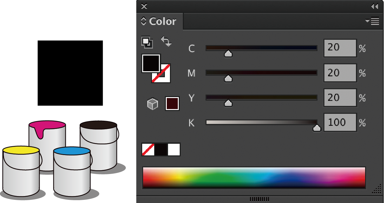384x203 pixels.
Task: Click the Default Fill and Stroke icon
Action: [147, 43]
